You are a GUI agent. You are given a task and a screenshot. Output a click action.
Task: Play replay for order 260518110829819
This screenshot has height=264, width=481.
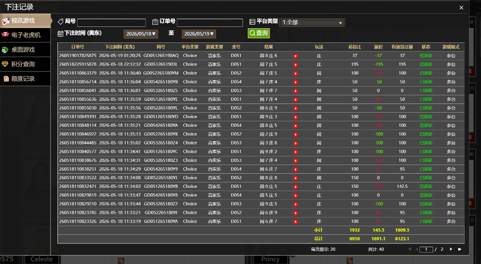295,195
